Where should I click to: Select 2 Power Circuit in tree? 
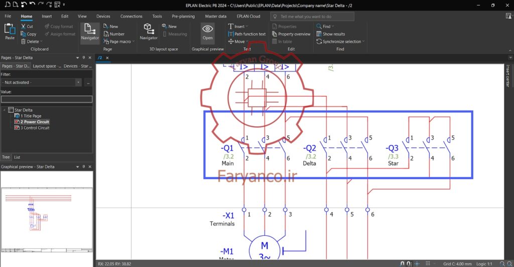coord(32,122)
